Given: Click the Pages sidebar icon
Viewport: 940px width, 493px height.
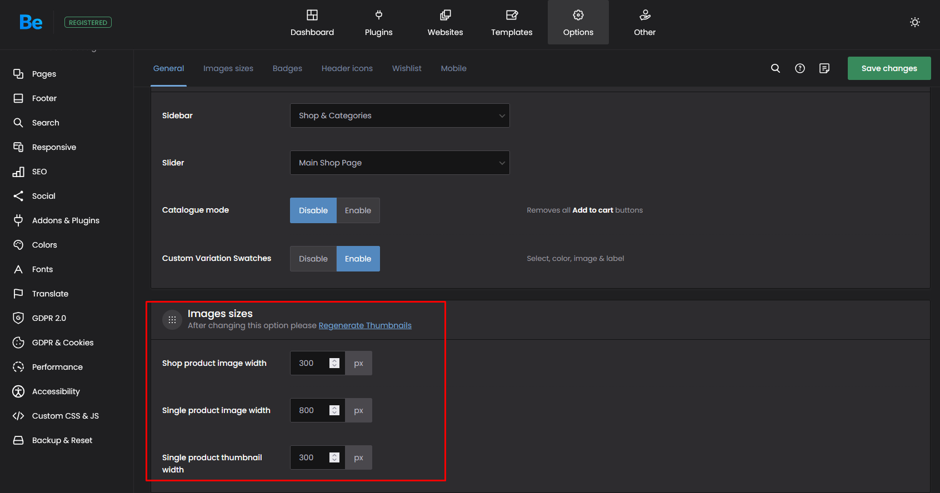Looking at the screenshot, I should 18,74.
